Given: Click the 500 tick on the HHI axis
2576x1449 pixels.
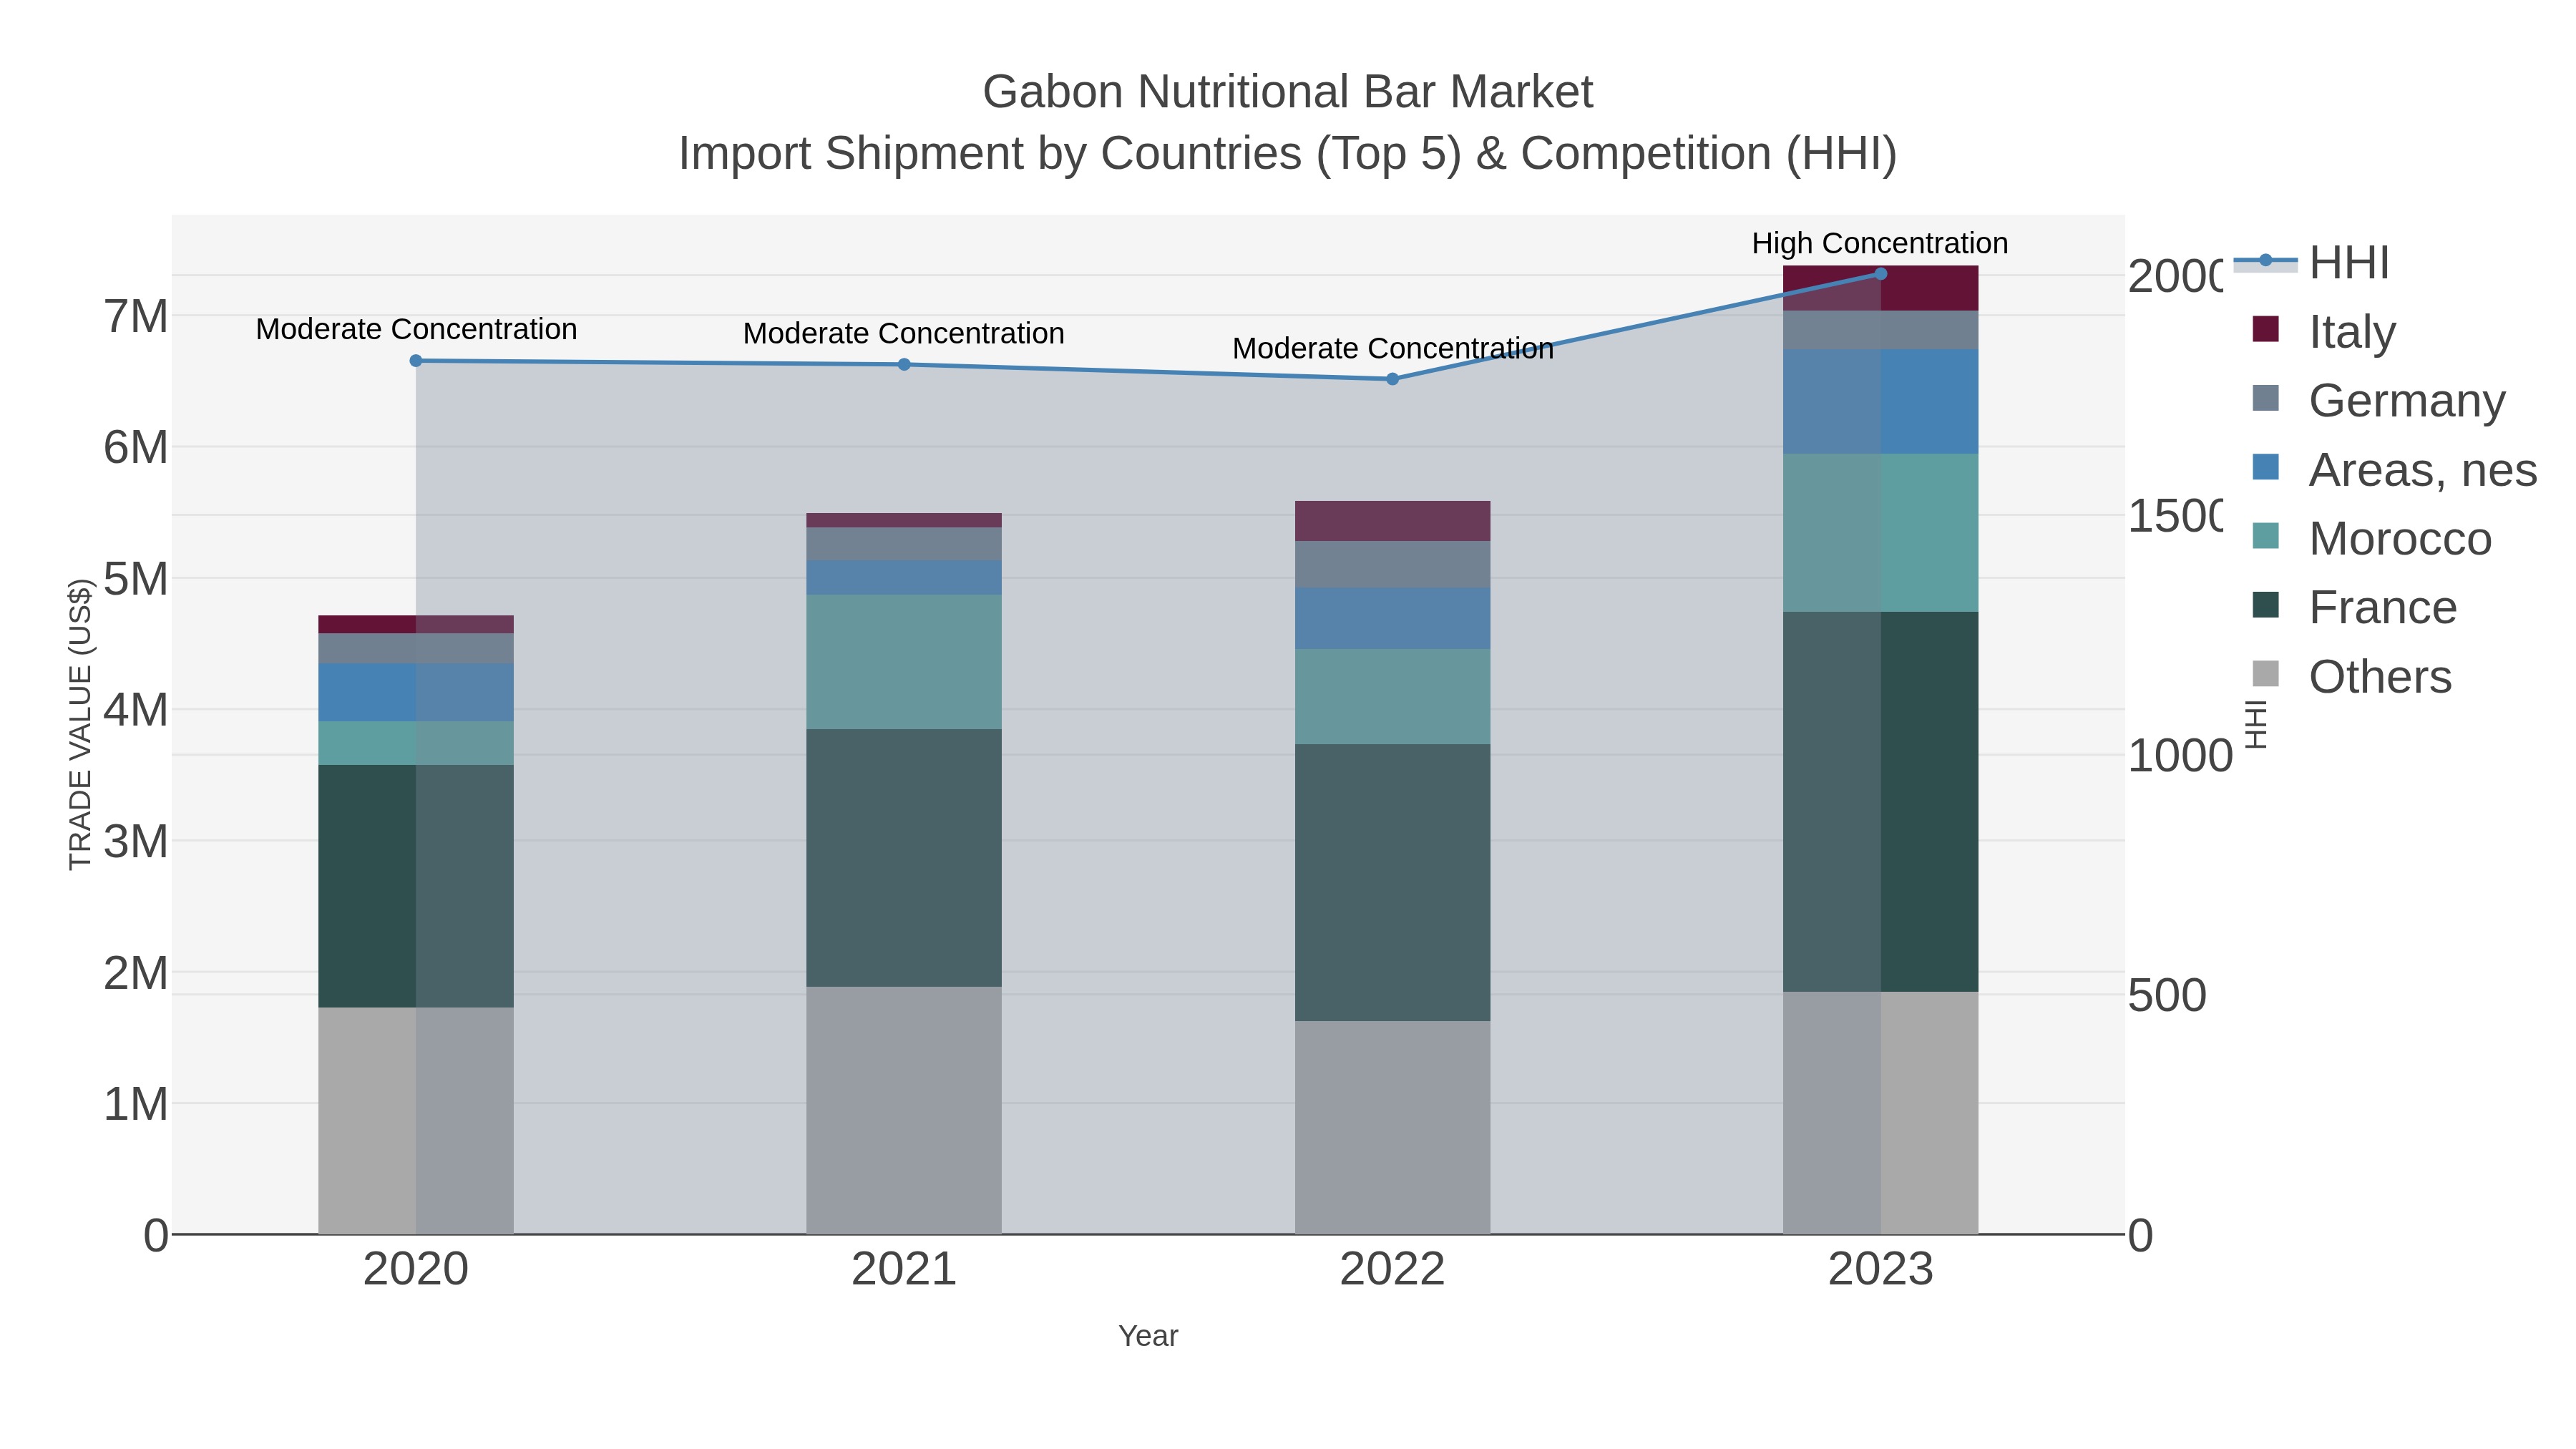Looking at the screenshot, I should (2166, 995).
